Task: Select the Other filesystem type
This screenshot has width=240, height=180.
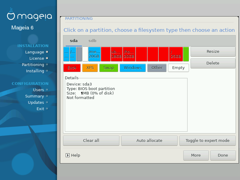Action: point(157,68)
